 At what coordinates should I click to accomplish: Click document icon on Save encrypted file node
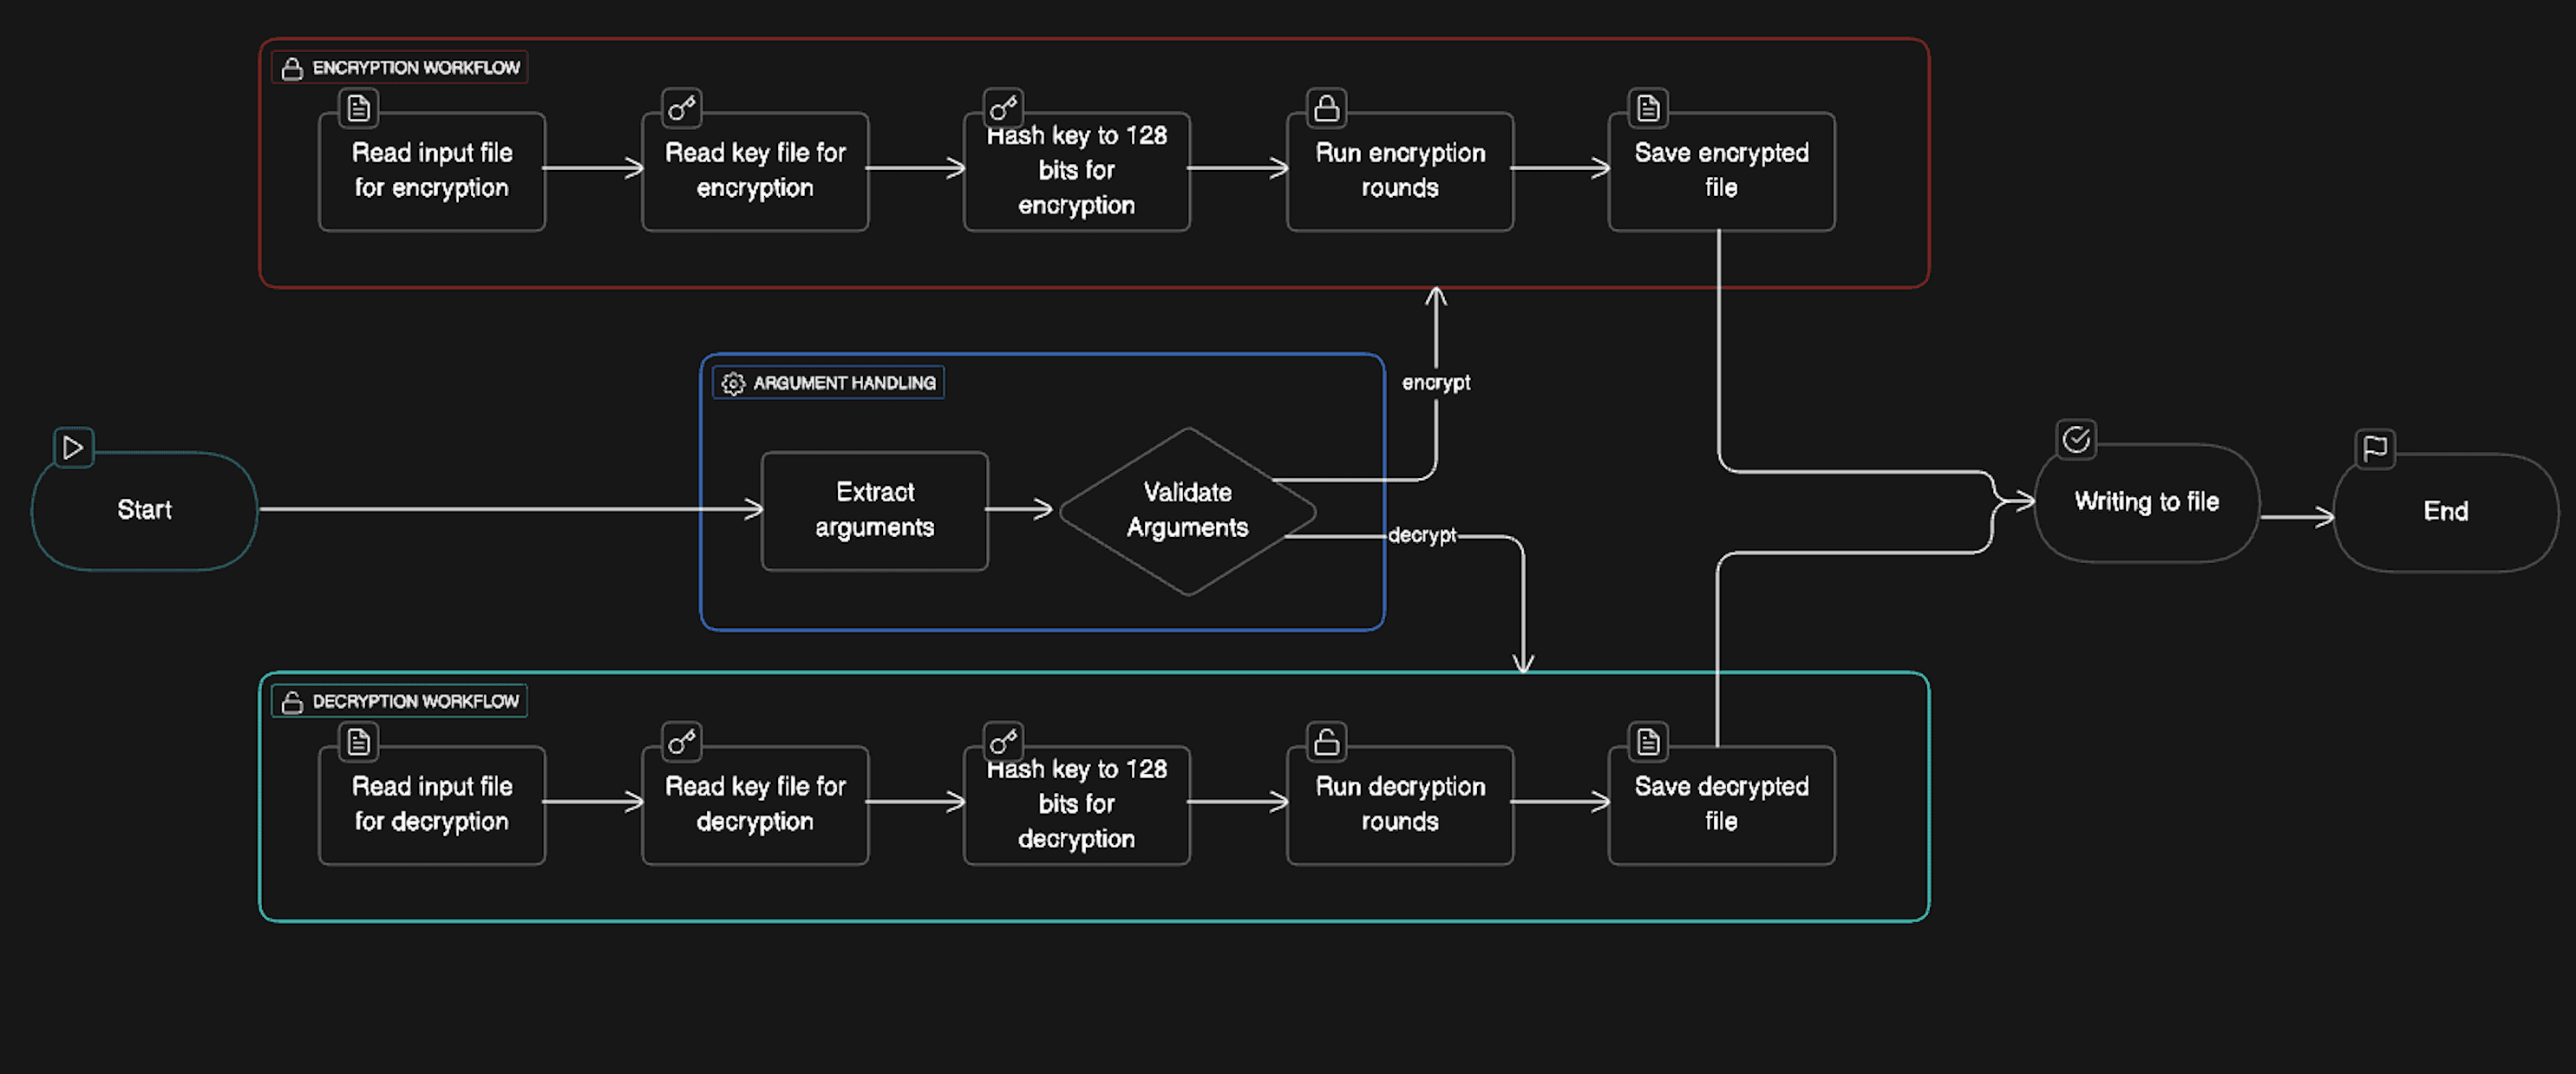pyautogui.click(x=1648, y=108)
